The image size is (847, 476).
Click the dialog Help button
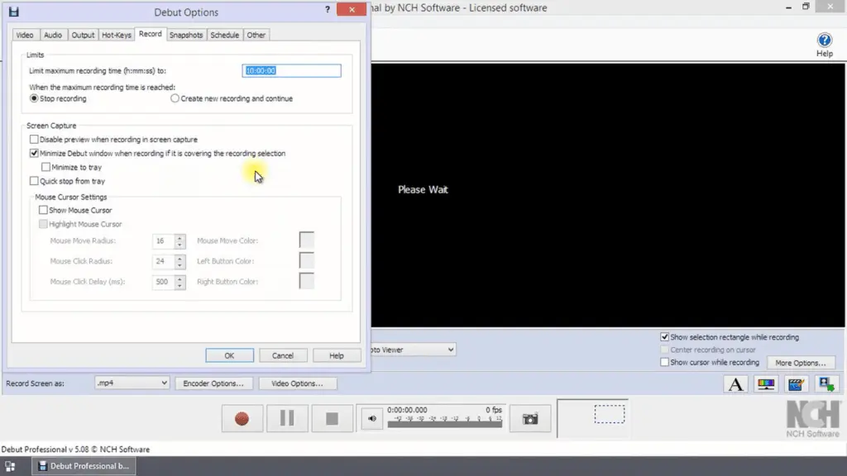[x=337, y=355]
